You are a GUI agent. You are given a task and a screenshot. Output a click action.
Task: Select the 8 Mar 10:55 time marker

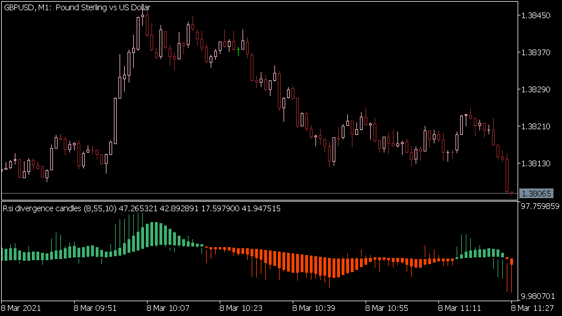(x=387, y=308)
